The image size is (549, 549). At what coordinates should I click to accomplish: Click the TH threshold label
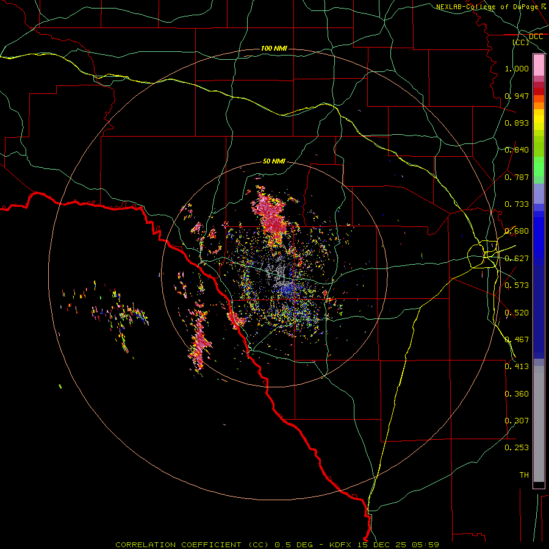coord(524,475)
